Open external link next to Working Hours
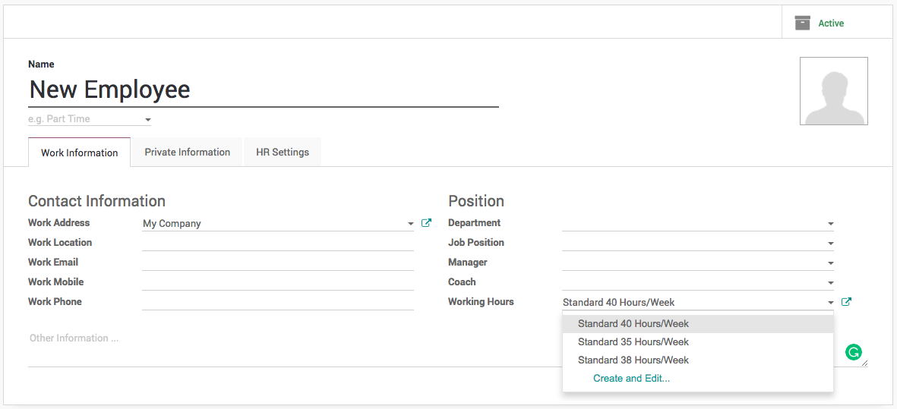This screenshot has height=409, width=897. point(847,302)
